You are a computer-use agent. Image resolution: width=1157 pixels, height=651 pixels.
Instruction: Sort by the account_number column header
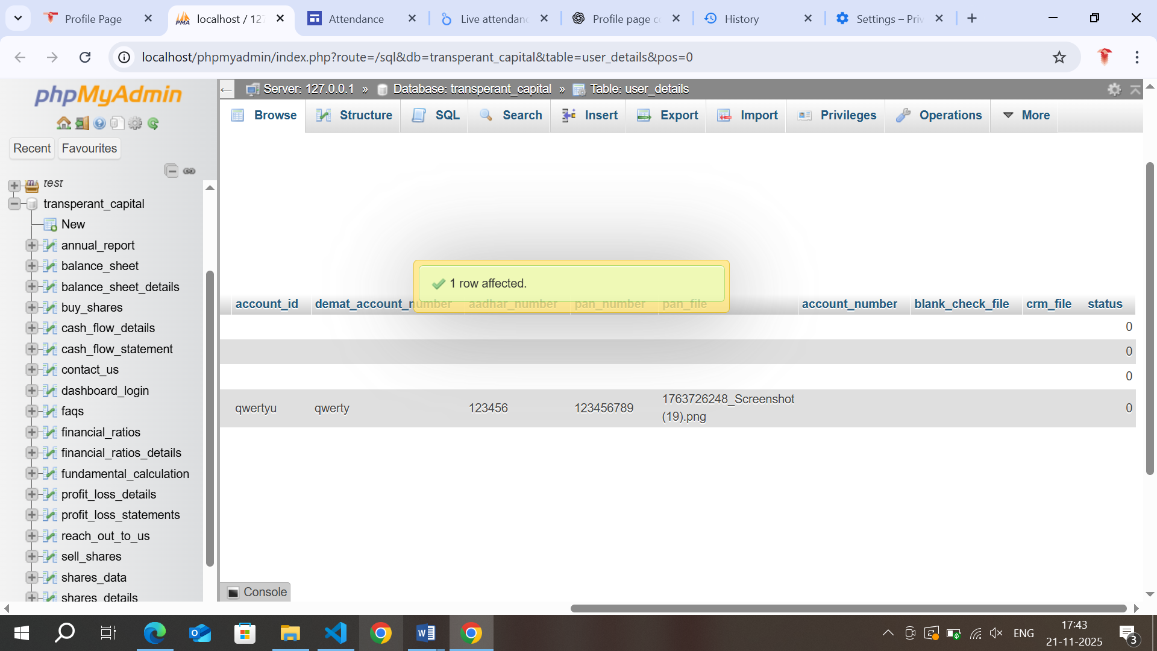(849, 304)
